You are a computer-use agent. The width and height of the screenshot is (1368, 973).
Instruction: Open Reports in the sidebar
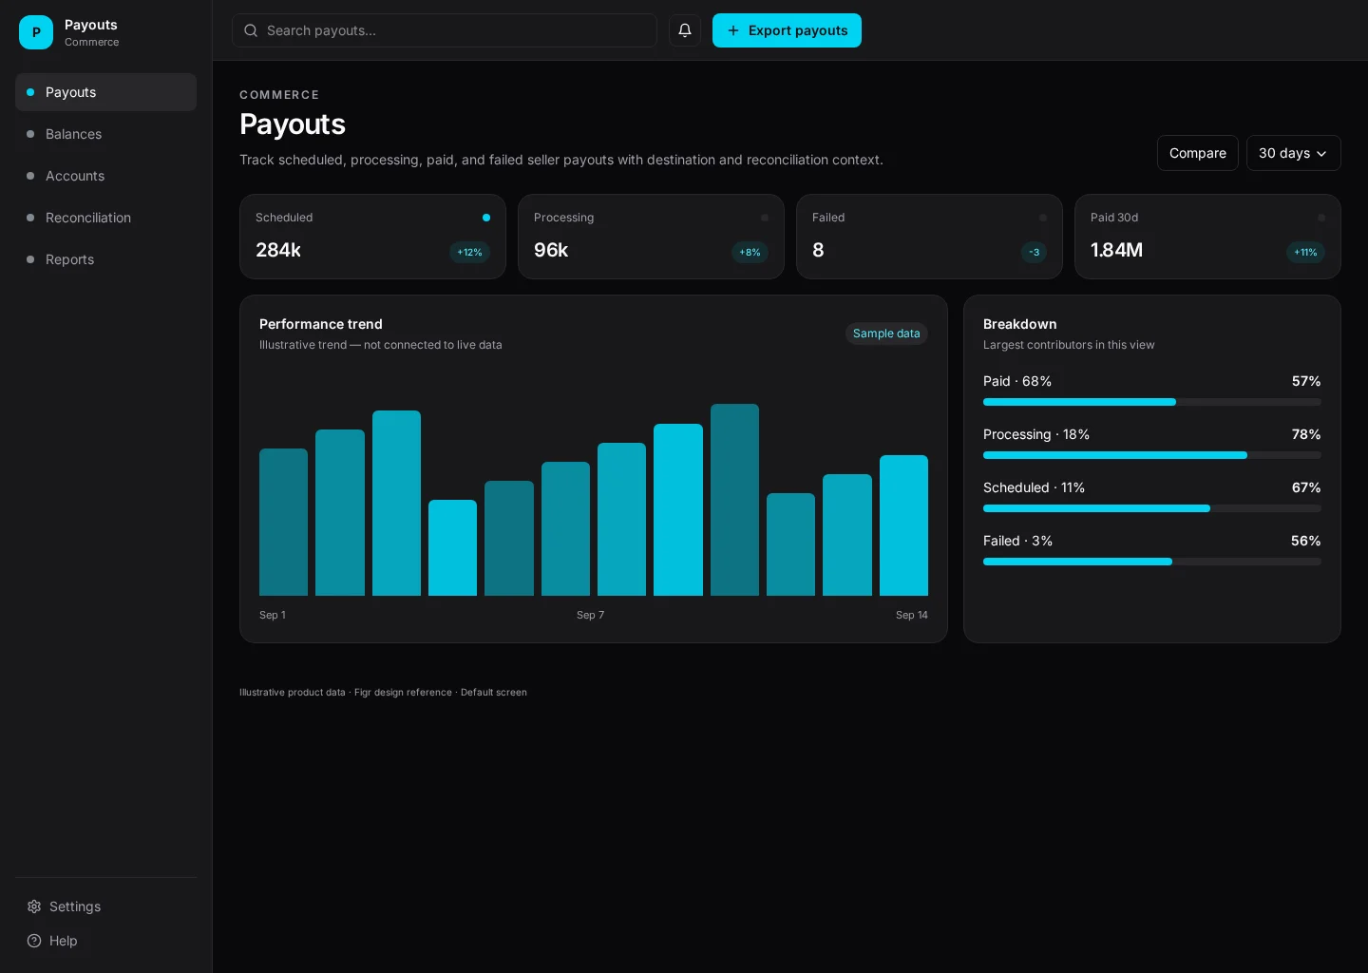[x=105, y=259]
